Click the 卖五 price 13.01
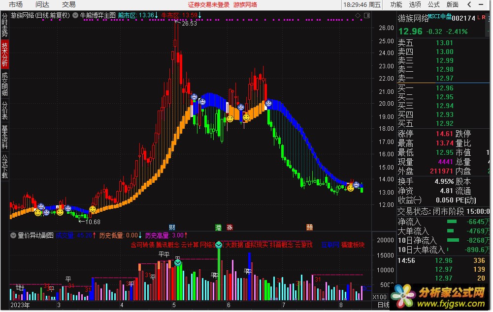 click(445, 43)
